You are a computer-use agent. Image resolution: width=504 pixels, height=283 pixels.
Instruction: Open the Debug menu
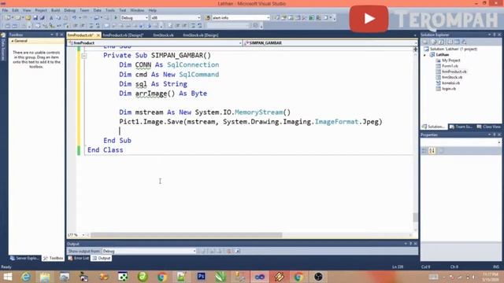(x=69, y=10)
